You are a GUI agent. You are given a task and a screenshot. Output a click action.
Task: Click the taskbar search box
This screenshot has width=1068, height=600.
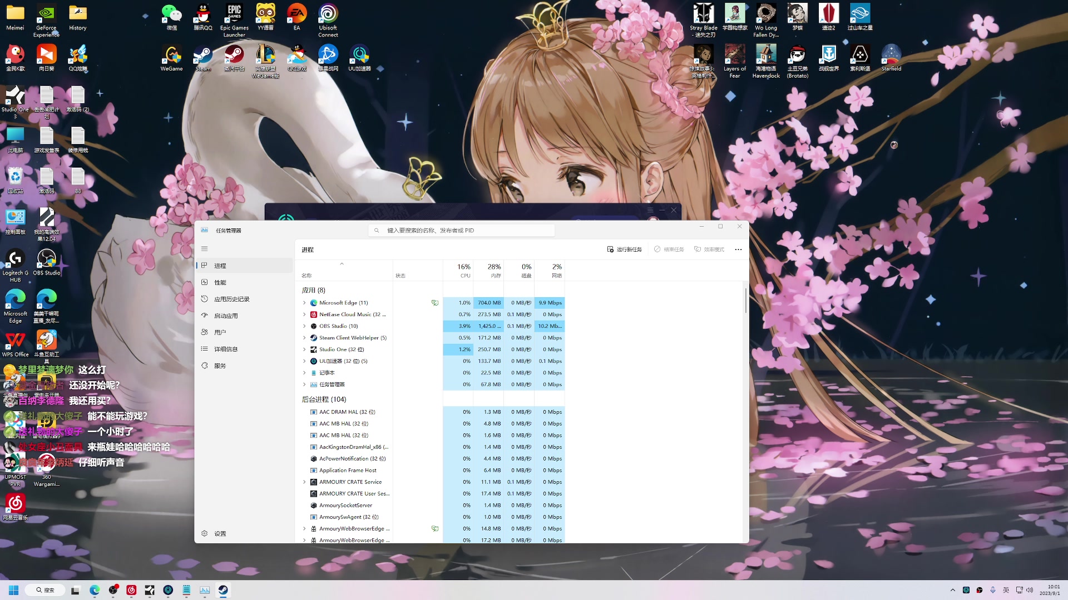[x=46, y=590]
